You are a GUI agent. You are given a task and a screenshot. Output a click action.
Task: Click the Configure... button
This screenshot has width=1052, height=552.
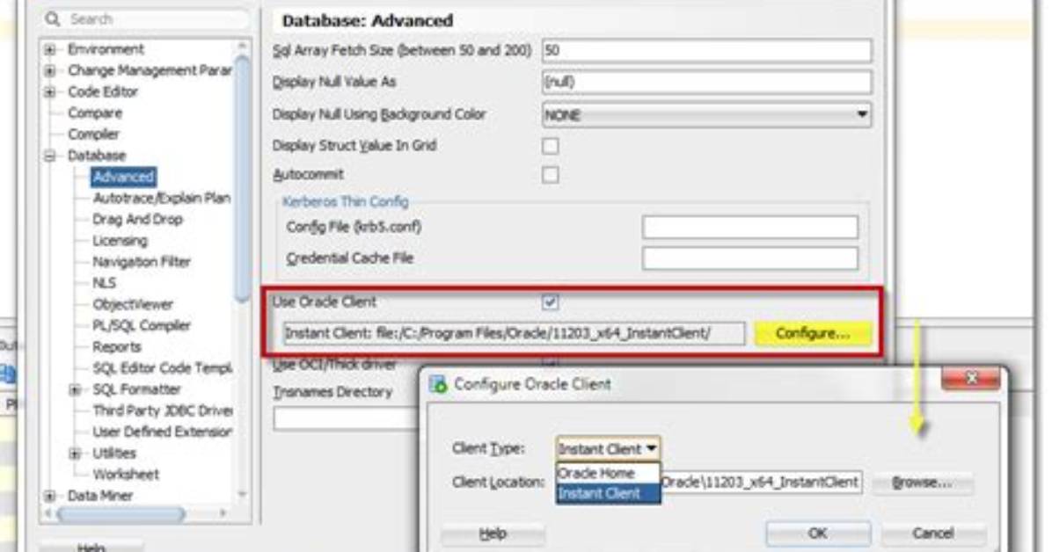click(x=813, y=333)
